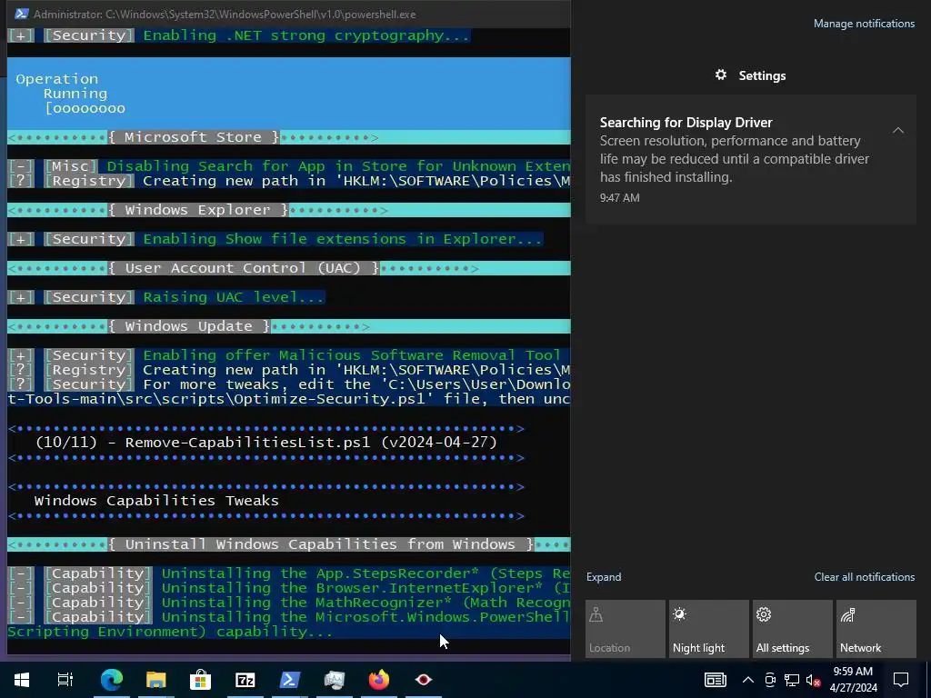Open the muted volume tray icon

point(814,680)
